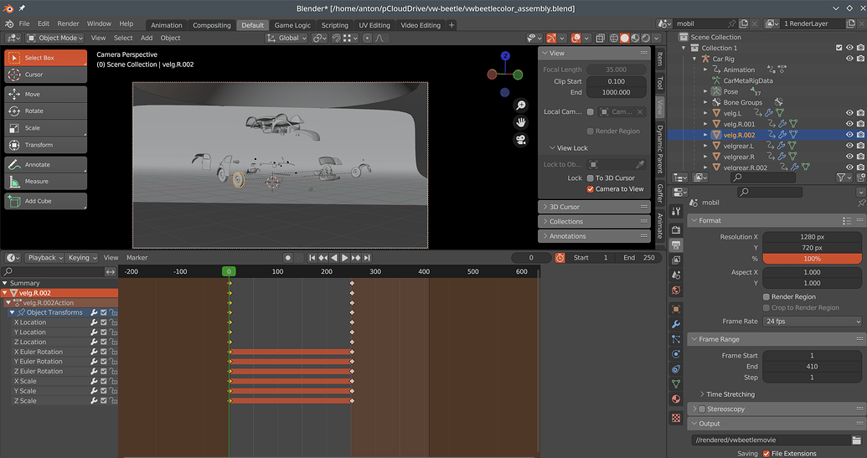
Task: Open the View Layer properties tab icon
Action: click(676, 260)
